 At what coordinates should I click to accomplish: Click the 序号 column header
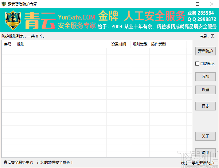click(8, 44)
